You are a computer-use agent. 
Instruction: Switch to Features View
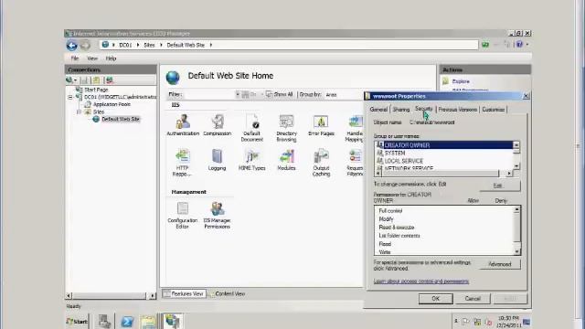point(184,294)
